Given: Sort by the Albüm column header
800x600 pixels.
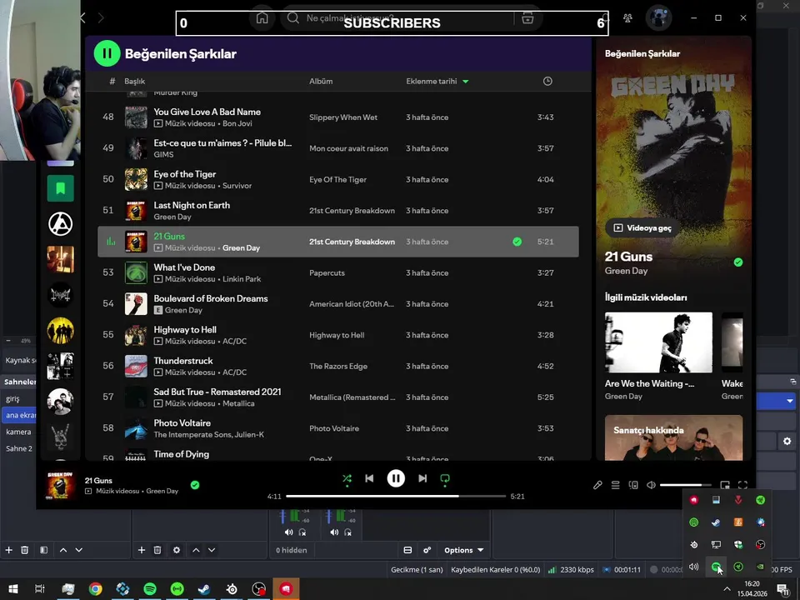Looking at the screenshot, I should coord(321,81).
